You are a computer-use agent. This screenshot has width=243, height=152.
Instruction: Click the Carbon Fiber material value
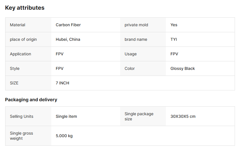point(68,25)
